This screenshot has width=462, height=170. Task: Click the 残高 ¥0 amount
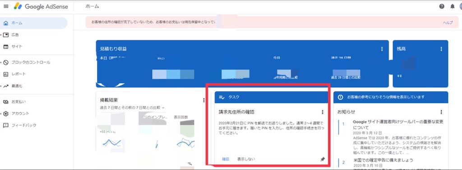pyautogui.click(x=400, y=76)
